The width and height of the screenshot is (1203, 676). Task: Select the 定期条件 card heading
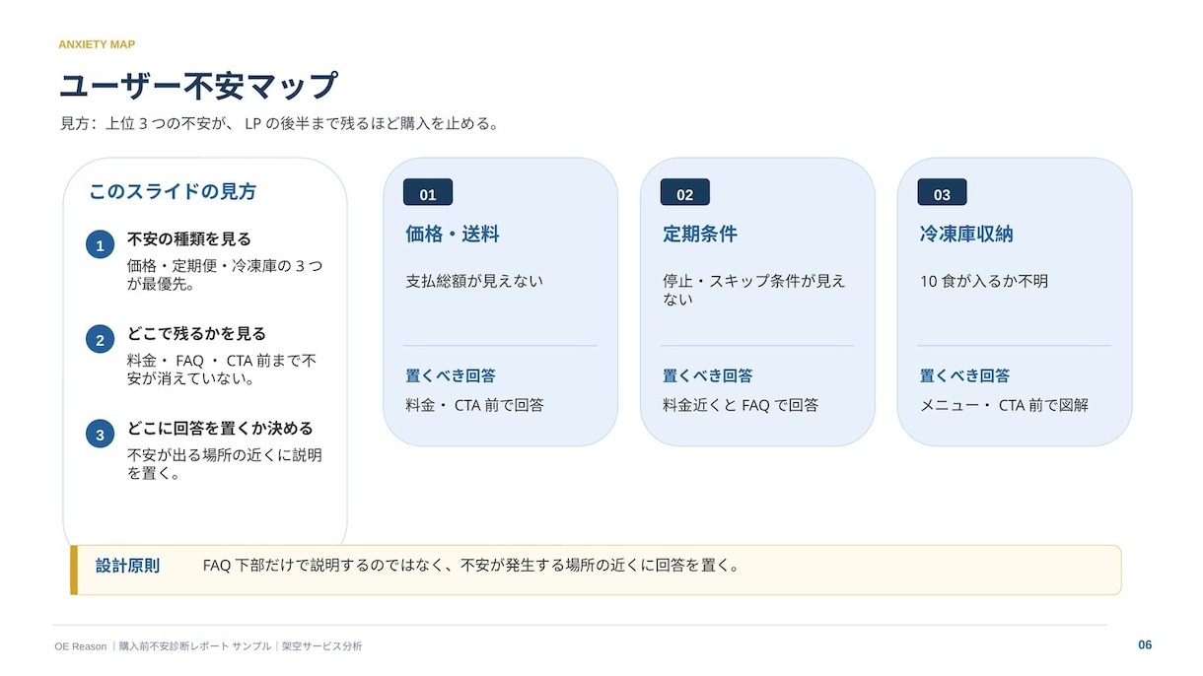tap(700, 235)
